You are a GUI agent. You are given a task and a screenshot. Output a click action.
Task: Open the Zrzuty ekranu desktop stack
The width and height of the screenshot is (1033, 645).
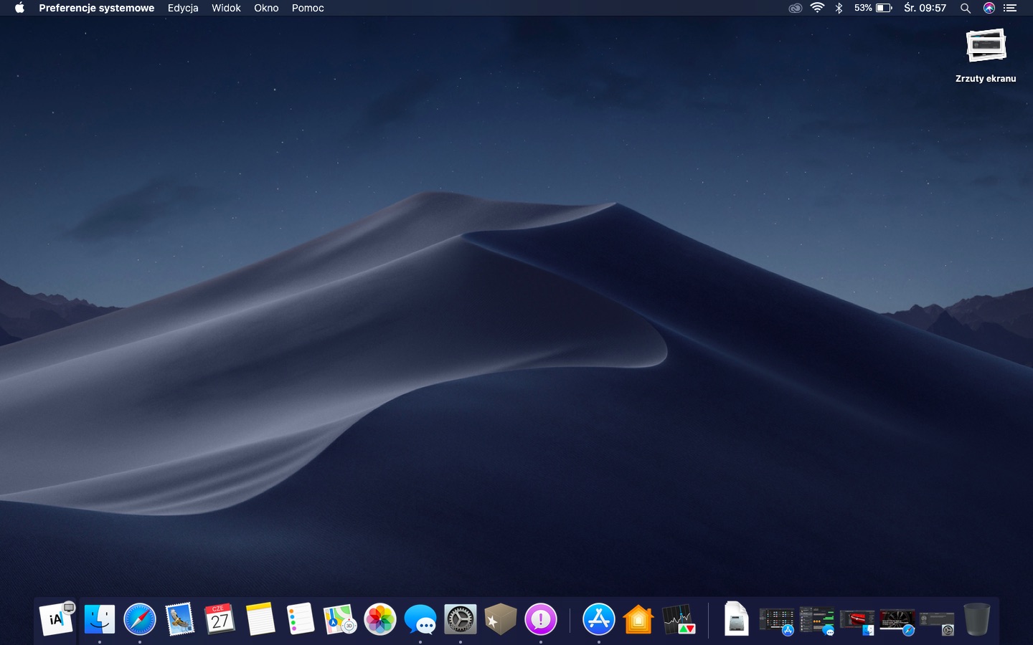pos(986,46)
